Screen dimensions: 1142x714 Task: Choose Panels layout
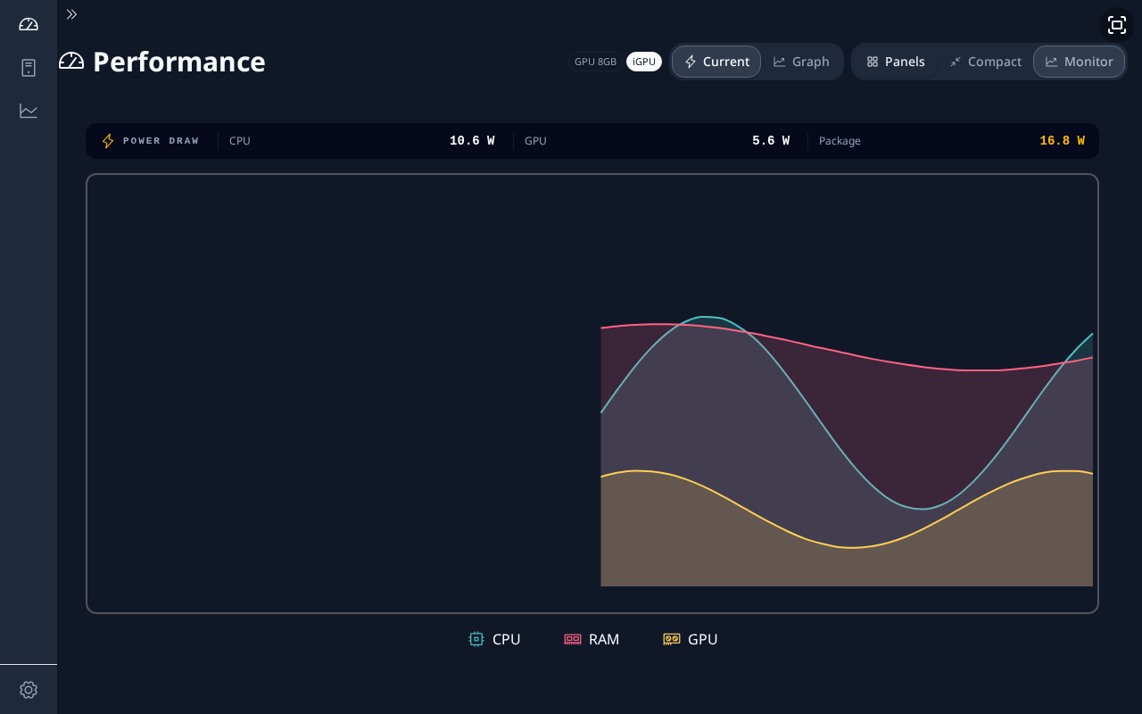tap(896, 62)
